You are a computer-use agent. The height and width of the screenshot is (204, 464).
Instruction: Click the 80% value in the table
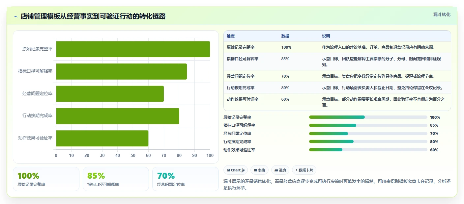click(285, 88)
